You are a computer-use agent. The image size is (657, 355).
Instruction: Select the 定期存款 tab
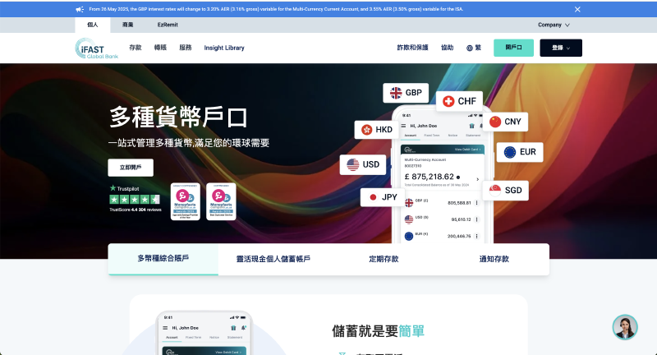384,259
